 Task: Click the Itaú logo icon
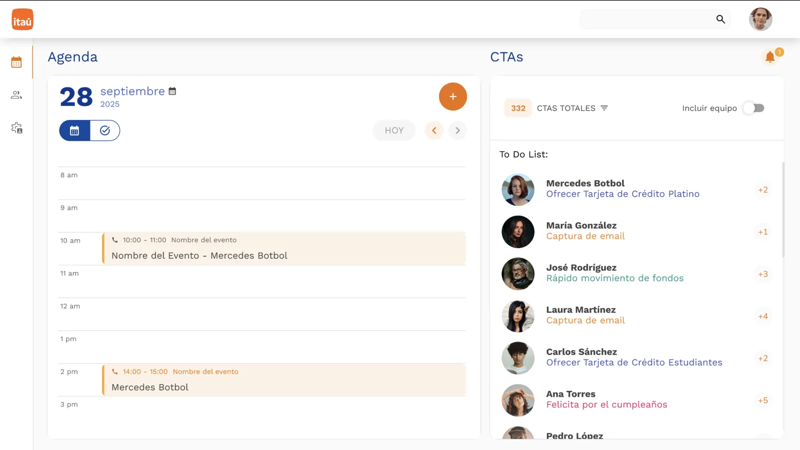pos(22,19)
